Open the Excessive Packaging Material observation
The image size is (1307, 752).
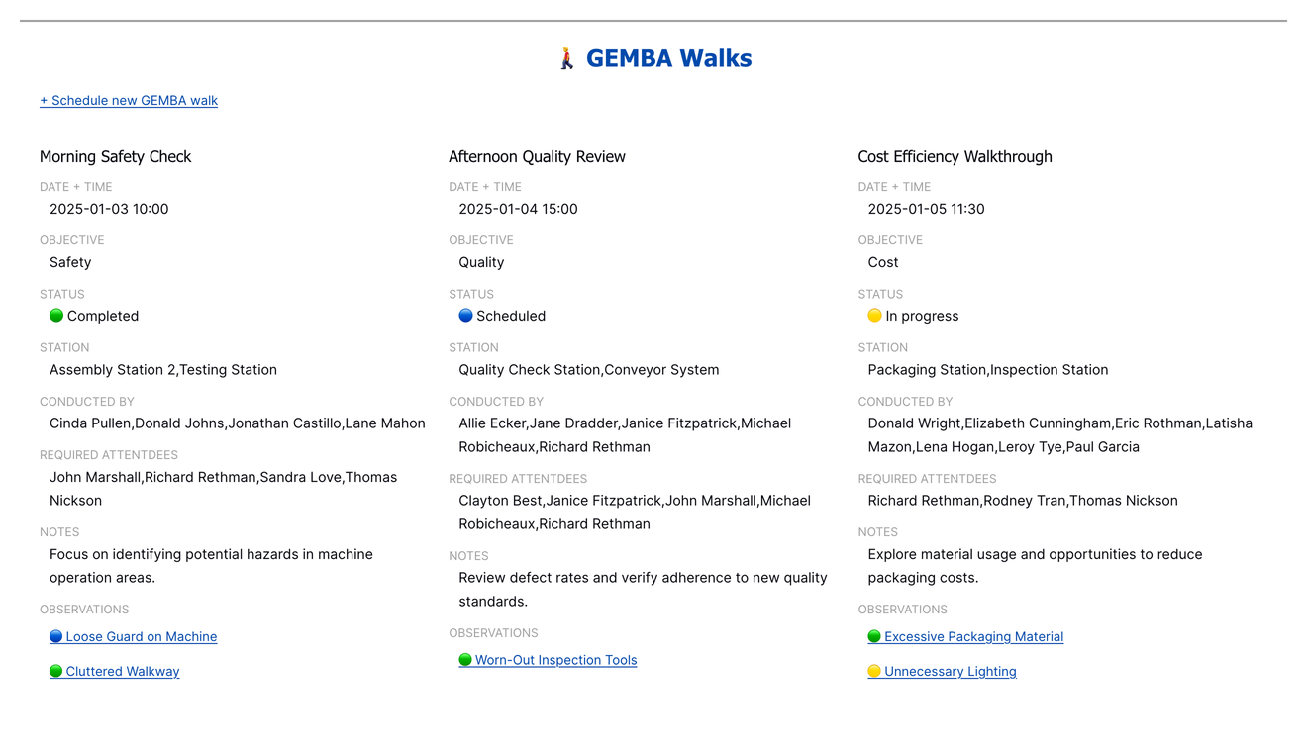coord(973,637)
